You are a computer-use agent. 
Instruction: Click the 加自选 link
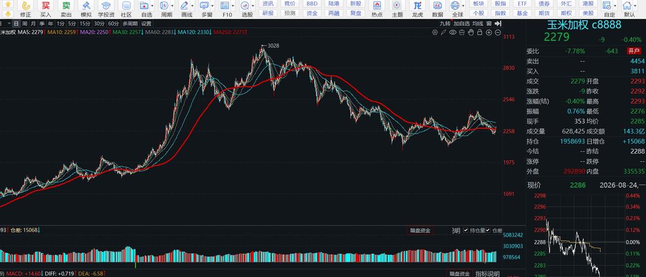point(462,23)
